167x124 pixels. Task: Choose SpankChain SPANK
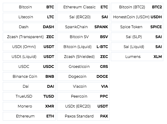(x=83, y=27)
